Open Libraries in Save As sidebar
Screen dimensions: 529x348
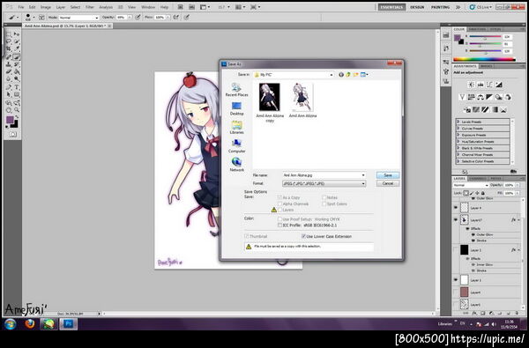click(236, 127)
